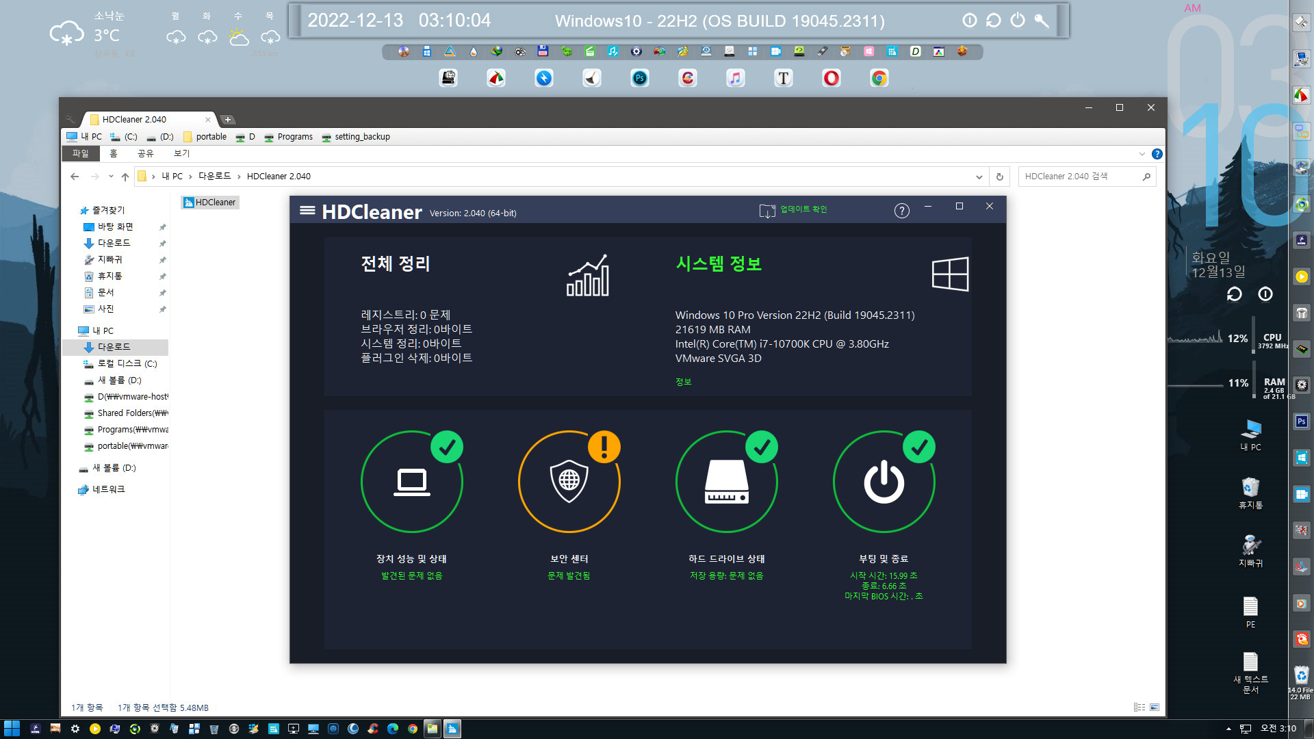Open the 'T' typography app in dock

click(784, 79)
